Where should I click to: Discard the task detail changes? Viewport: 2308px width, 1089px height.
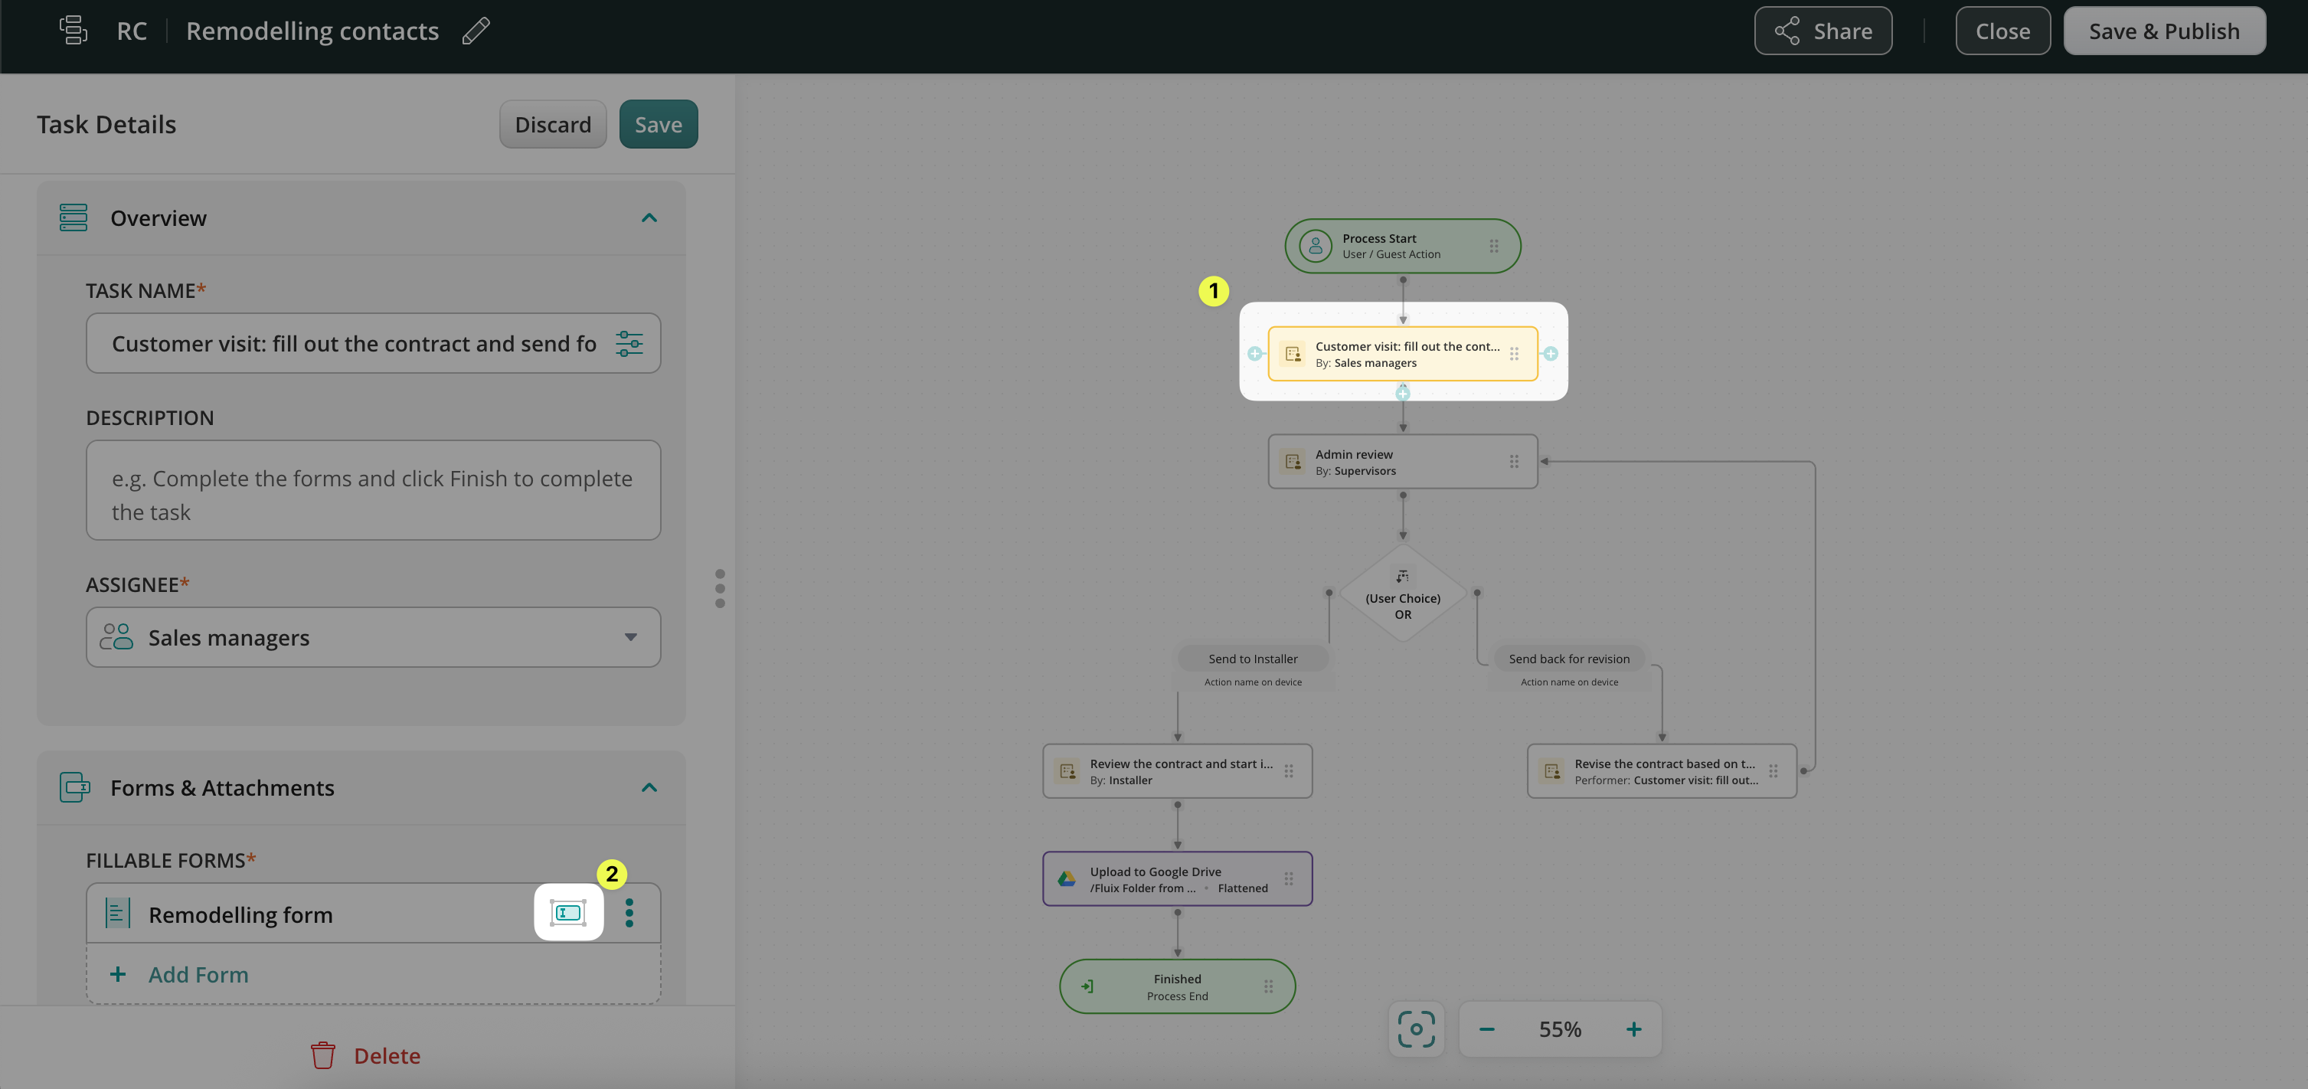coord(552,125)
